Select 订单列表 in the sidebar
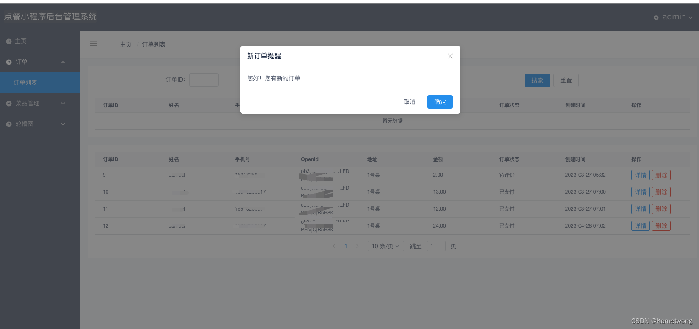Viewport: 699px width, 329px height. (x=40, y=82)
